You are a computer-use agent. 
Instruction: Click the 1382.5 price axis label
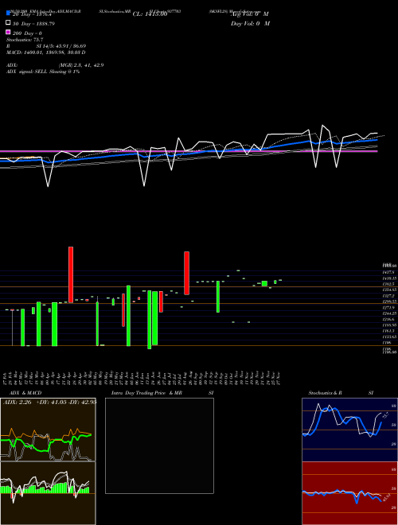click(388, 284)
